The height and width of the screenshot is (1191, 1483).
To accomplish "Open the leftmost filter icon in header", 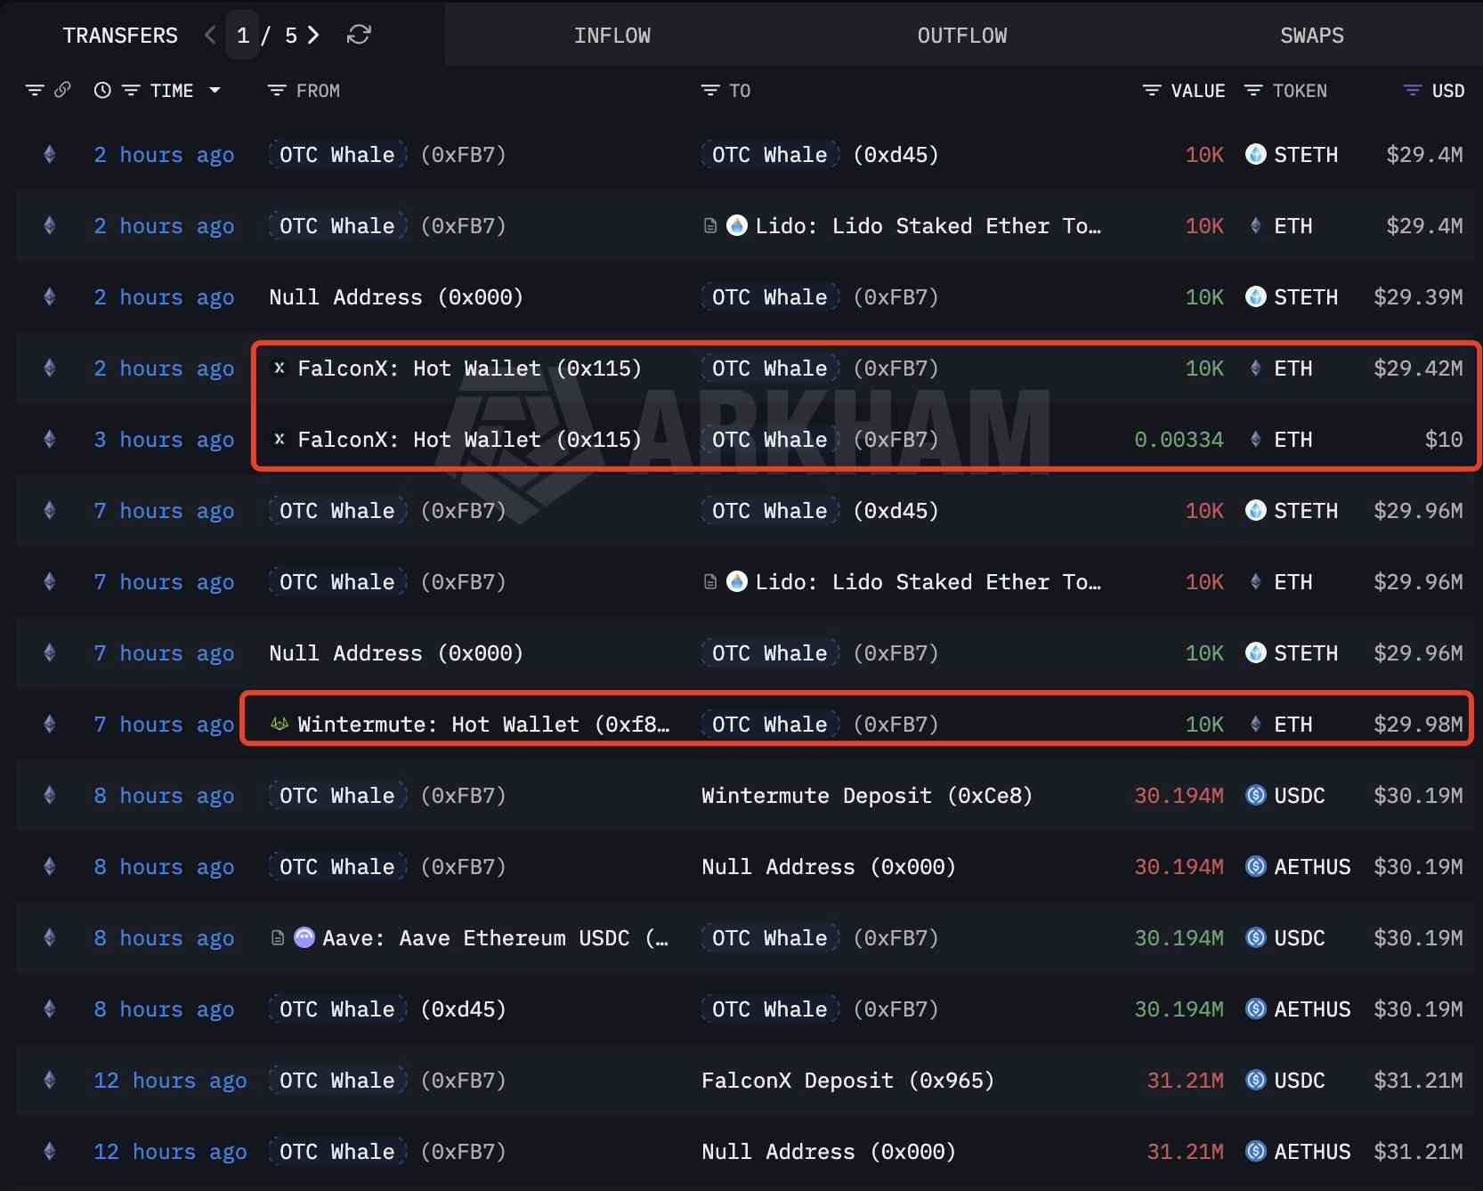I will coord(35,90).
